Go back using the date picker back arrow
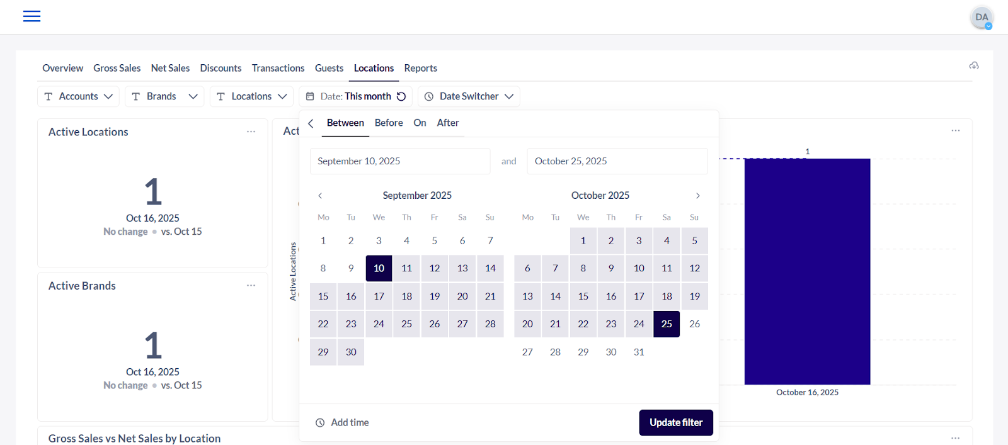 pos(311,123)
